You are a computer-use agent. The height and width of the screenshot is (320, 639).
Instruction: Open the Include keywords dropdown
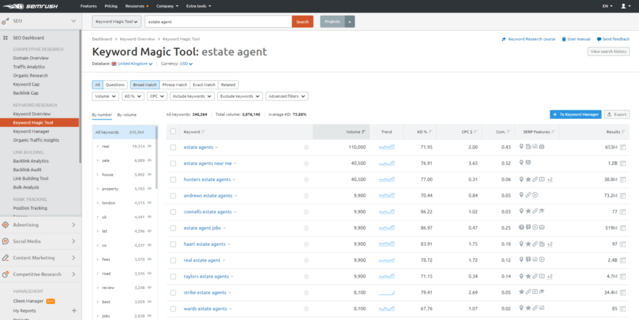point(192,96)
